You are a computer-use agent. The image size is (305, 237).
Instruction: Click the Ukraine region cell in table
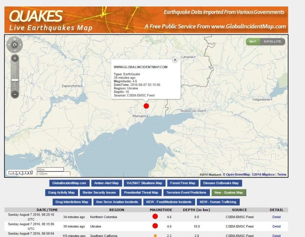(95, 226)
